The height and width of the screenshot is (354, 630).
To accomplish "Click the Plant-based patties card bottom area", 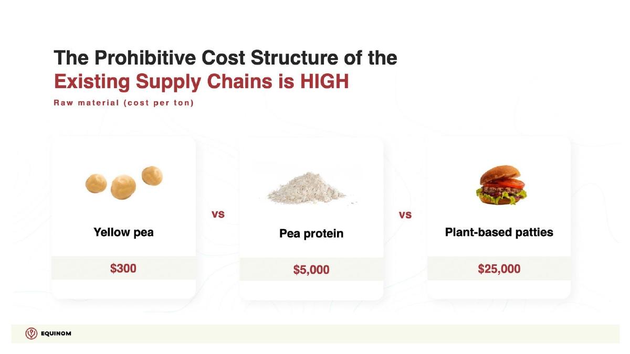I will pos(499,289).
